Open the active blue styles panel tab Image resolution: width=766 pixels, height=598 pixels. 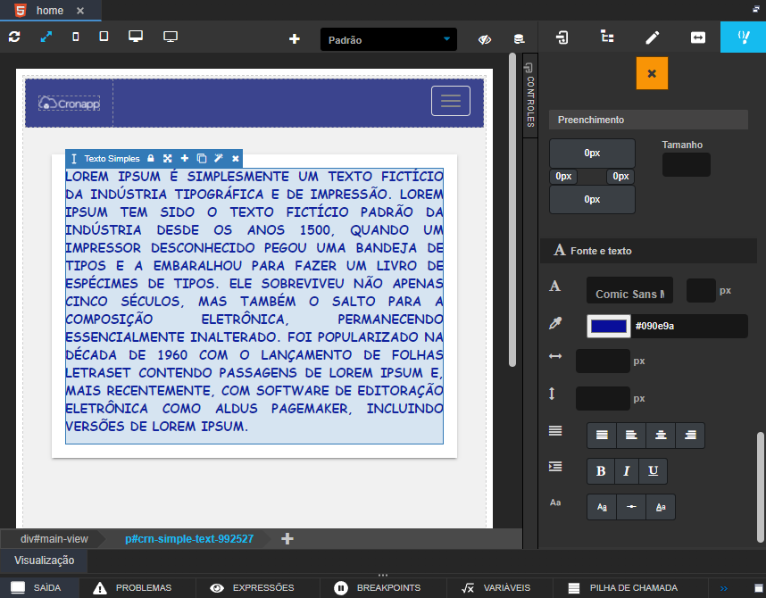pyautogui.click(x=743, y=37)
